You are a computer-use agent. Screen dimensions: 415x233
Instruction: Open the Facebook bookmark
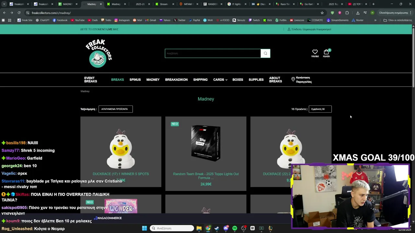click(60, 20)
